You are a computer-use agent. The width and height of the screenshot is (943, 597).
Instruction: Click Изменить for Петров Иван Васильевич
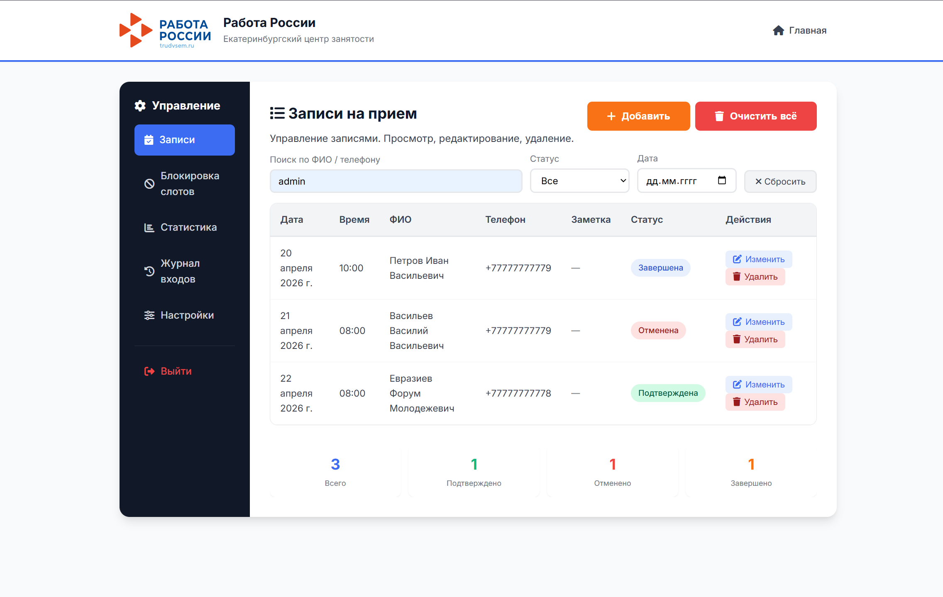click(x=758, y=259)
